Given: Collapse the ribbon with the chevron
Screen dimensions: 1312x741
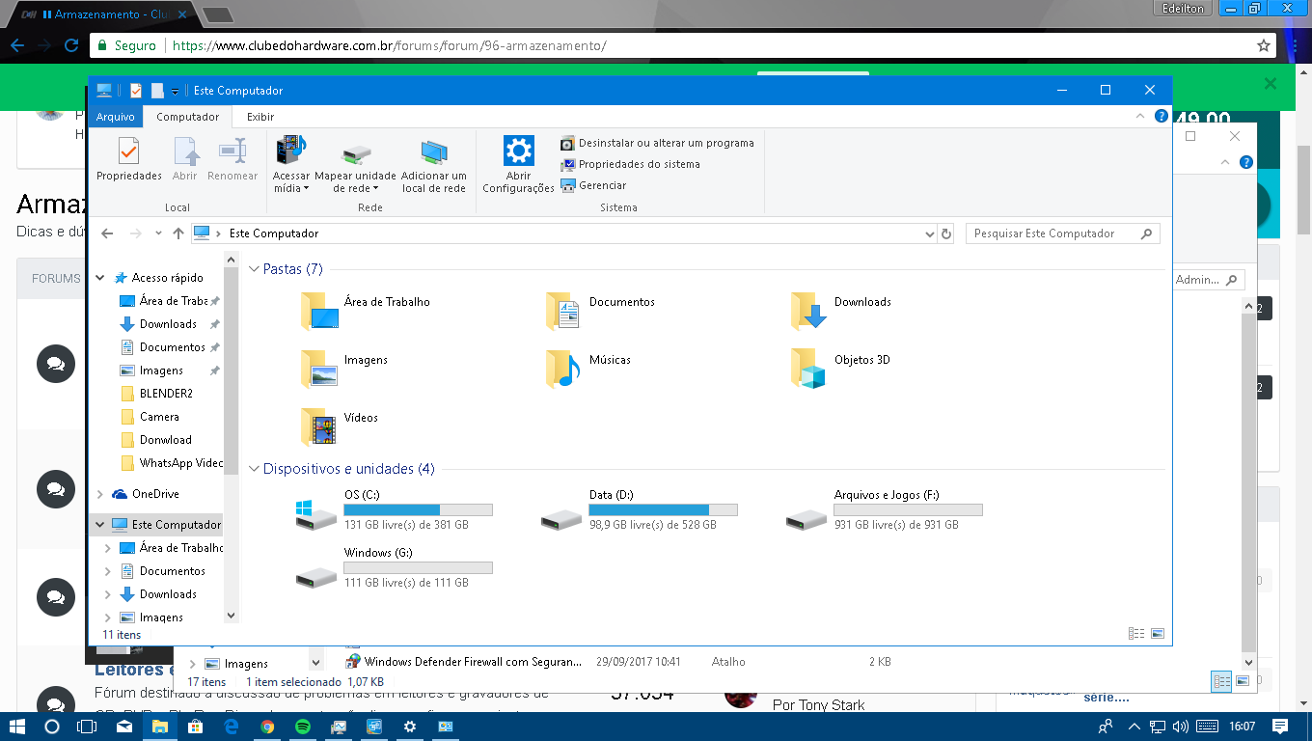Looking at the screenshot, I should coord(1140,116).
